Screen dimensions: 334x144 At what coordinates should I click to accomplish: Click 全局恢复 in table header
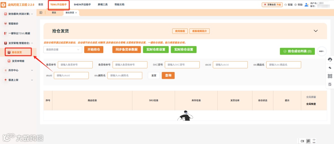[x=311, y=104]
